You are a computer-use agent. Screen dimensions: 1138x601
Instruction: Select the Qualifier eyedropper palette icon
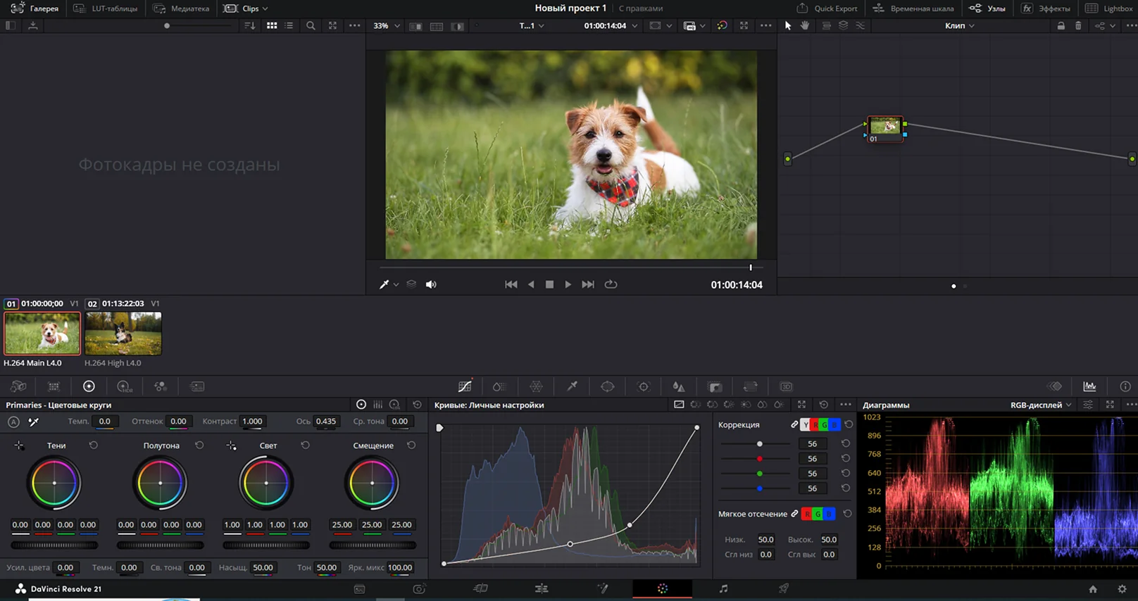[572, 386]
